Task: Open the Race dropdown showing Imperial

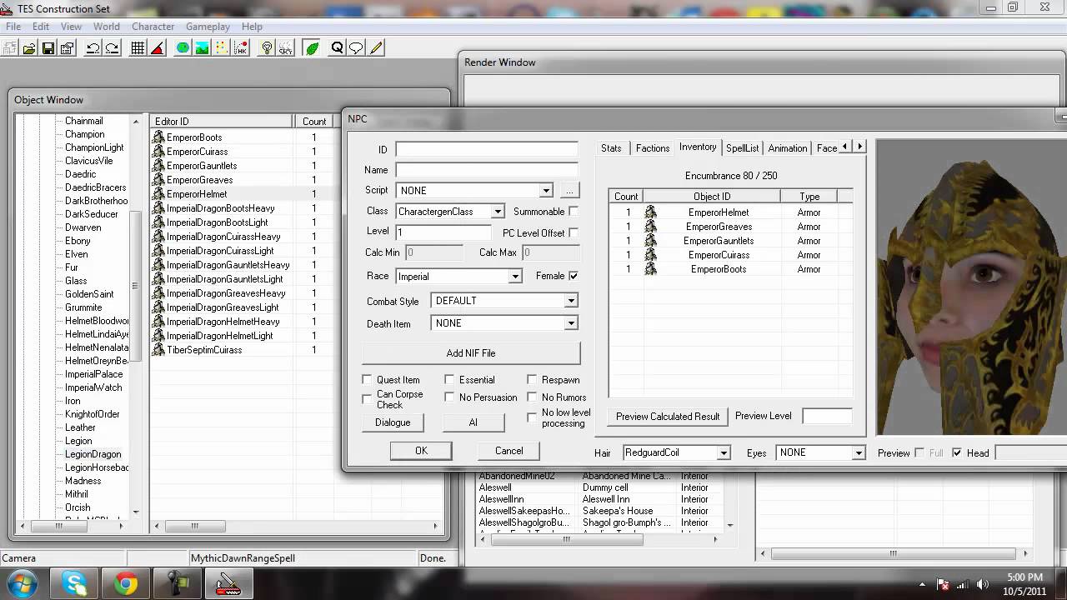Action: point(515,277)
